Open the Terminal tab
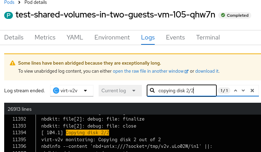 pyautogui.click(x=208, y=37)
